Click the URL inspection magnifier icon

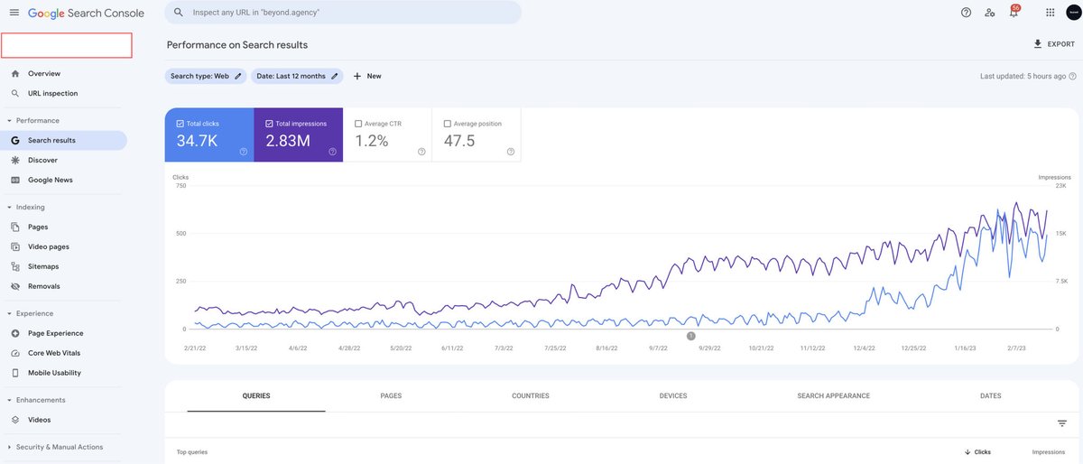pos(15,93)
